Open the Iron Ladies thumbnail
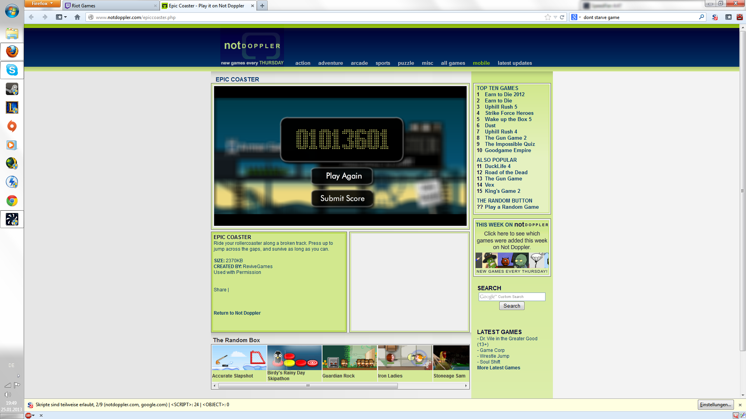 click(405, 358)
